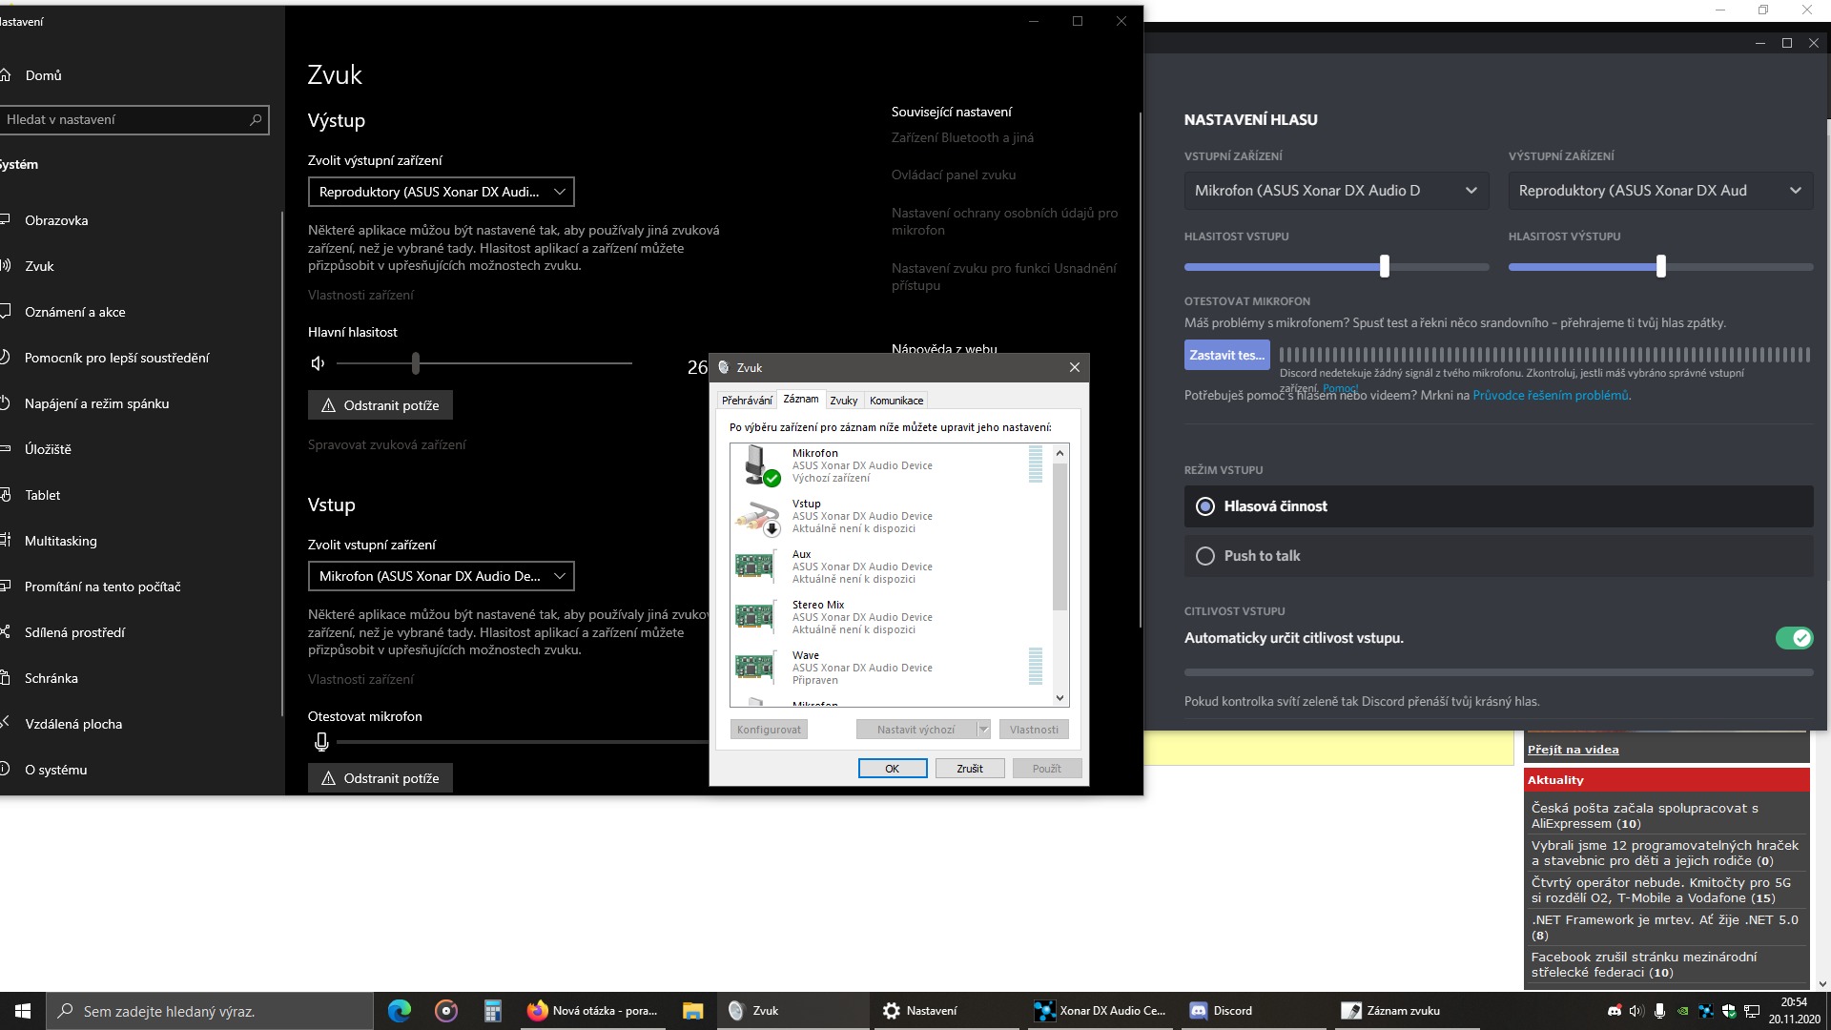1831x1030 pixels.
Task: Open the Calculator from the taskbar
Action: (492, 1011)
